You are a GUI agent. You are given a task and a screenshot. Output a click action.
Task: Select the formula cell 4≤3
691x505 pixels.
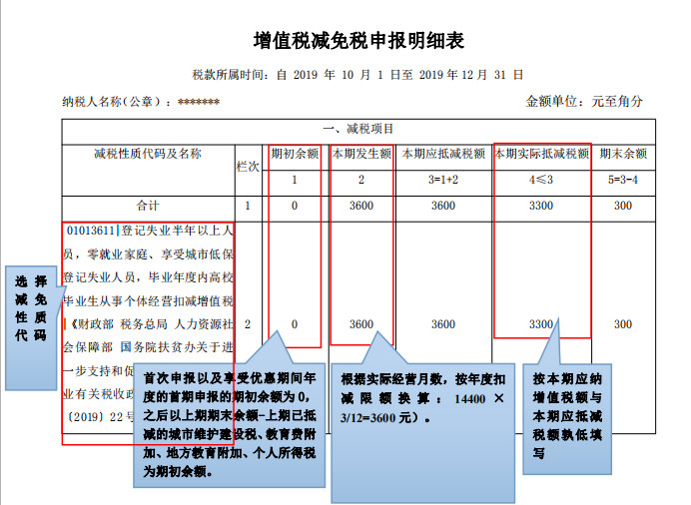(x=541, y=180)
